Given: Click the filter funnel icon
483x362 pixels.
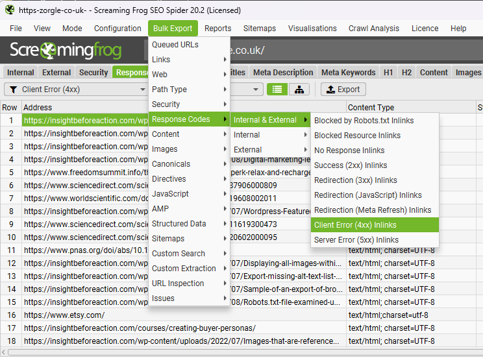Looking at the screenshot, I should (13, 90).
